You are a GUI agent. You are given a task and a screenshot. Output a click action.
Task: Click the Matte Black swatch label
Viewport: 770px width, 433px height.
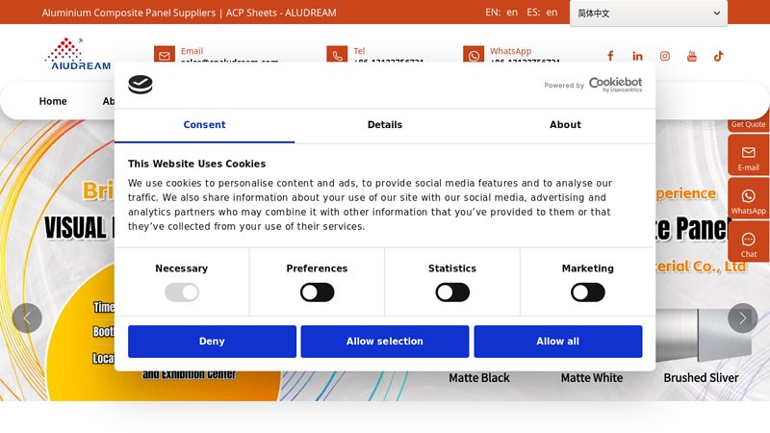(479, 378)
